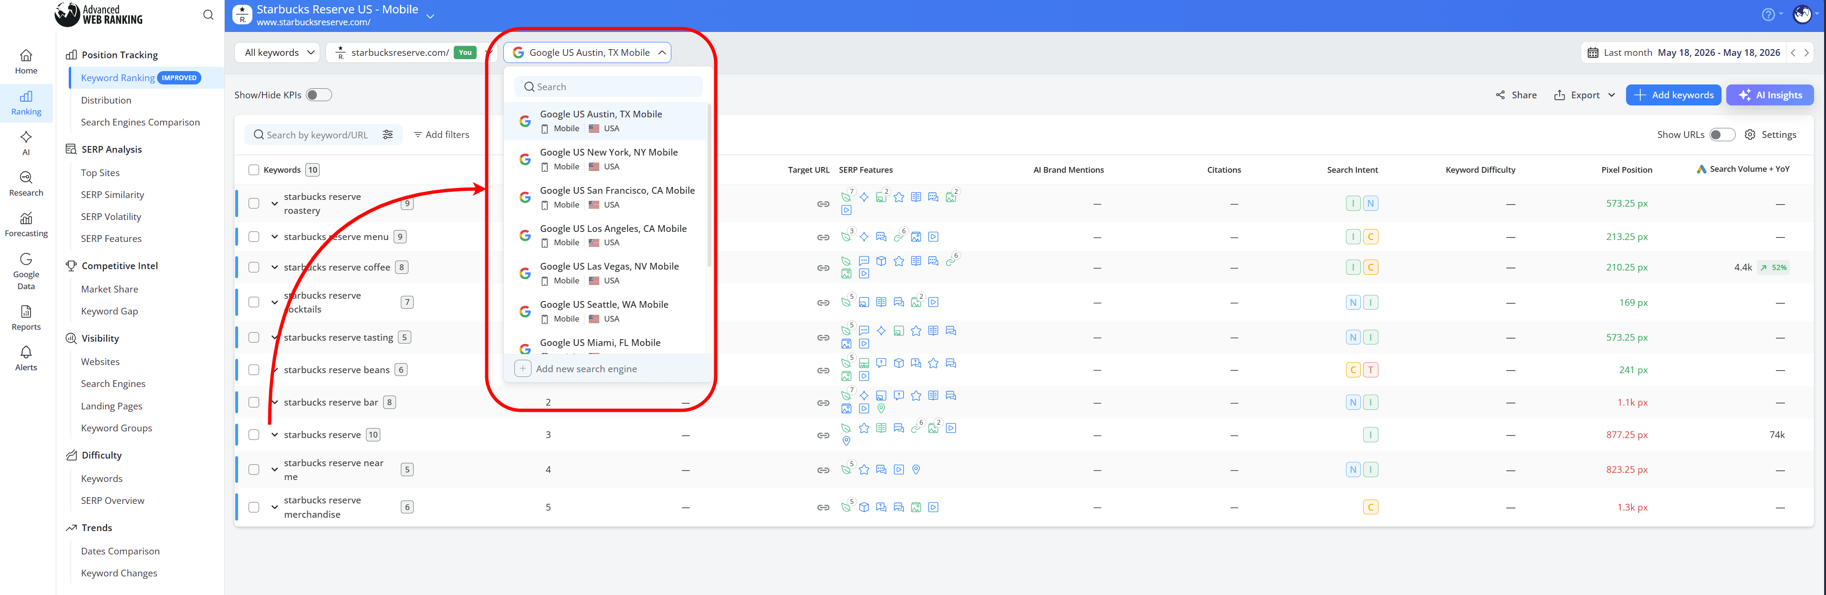
Task: Check the starbucks reserve near me checkbox
Action: tap(254, 470)
